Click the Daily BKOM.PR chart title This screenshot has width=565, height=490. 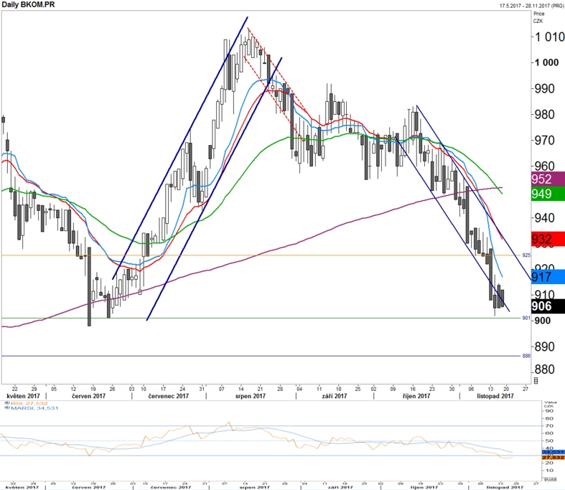[x=29, y=5]
